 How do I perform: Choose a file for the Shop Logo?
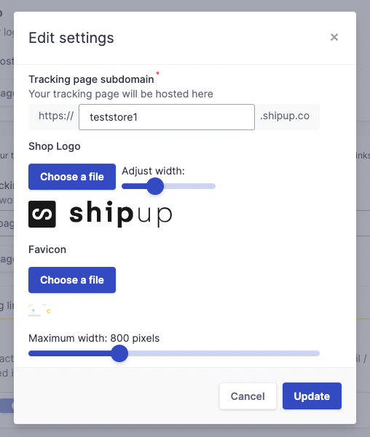click(72, 177)
